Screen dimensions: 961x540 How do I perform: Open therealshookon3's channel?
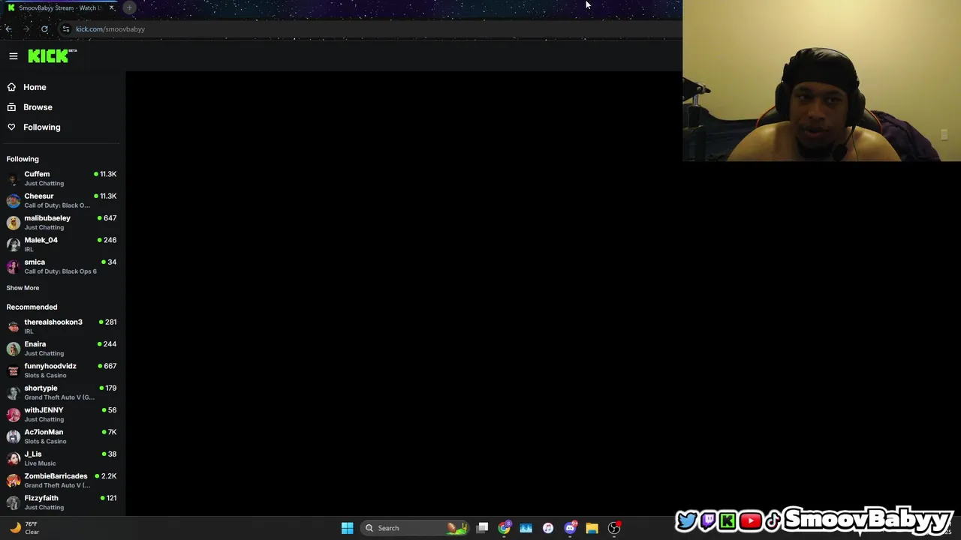60,326
